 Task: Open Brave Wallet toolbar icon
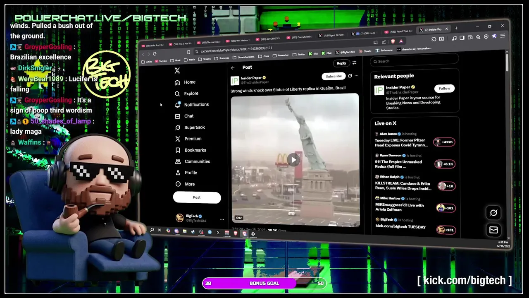pos(470,37)
